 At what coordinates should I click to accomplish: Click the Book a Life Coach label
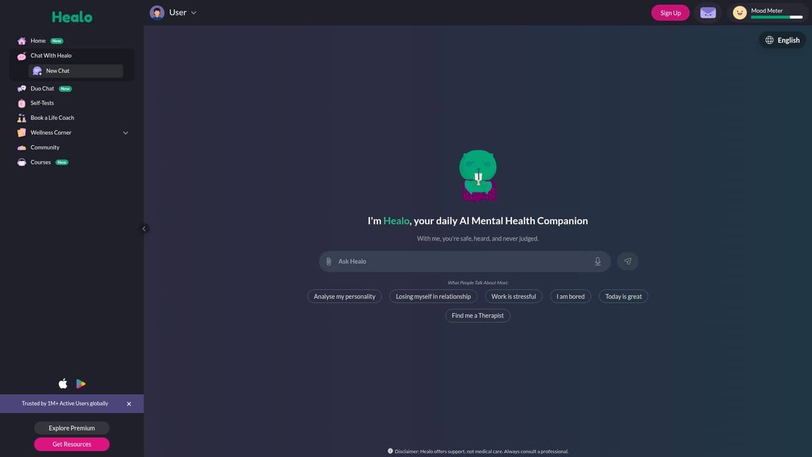tap(53, 117)
